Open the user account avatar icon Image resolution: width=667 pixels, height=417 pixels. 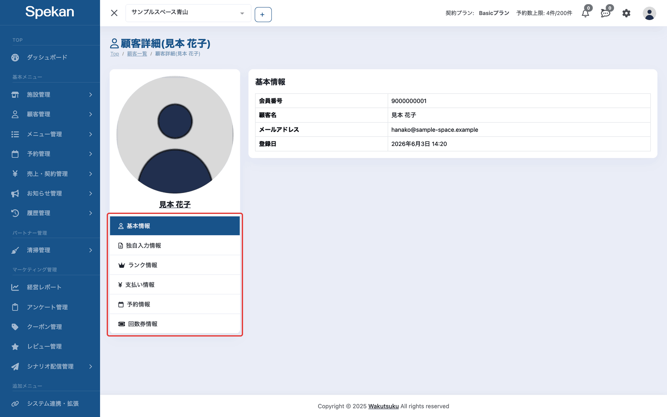[649, 13]
